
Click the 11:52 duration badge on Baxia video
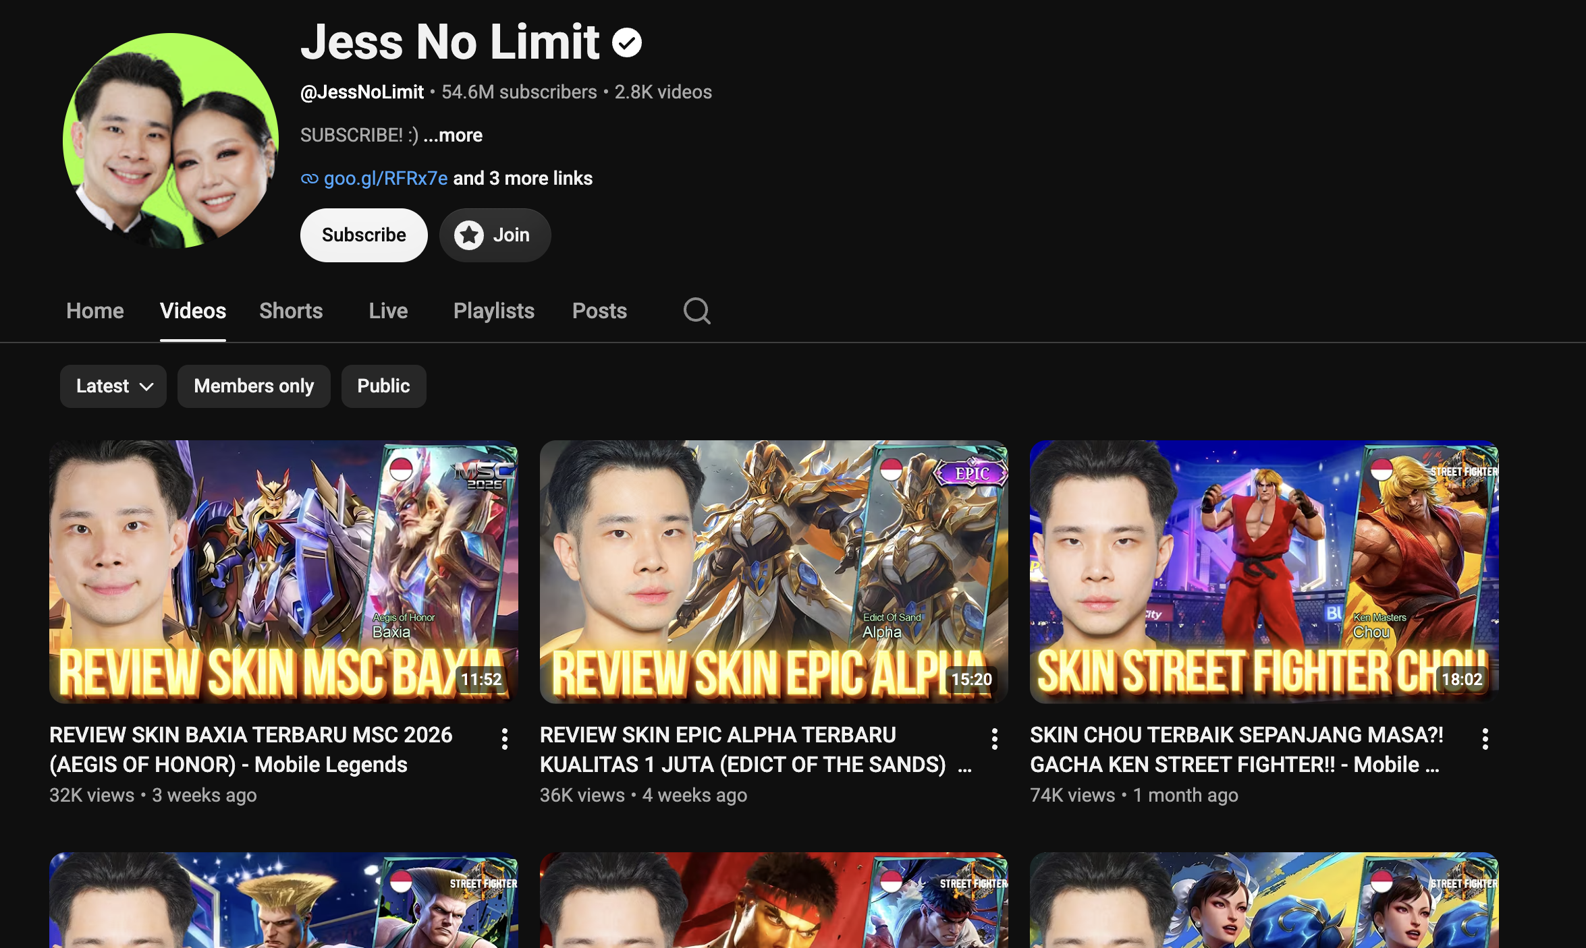(481, 679)
